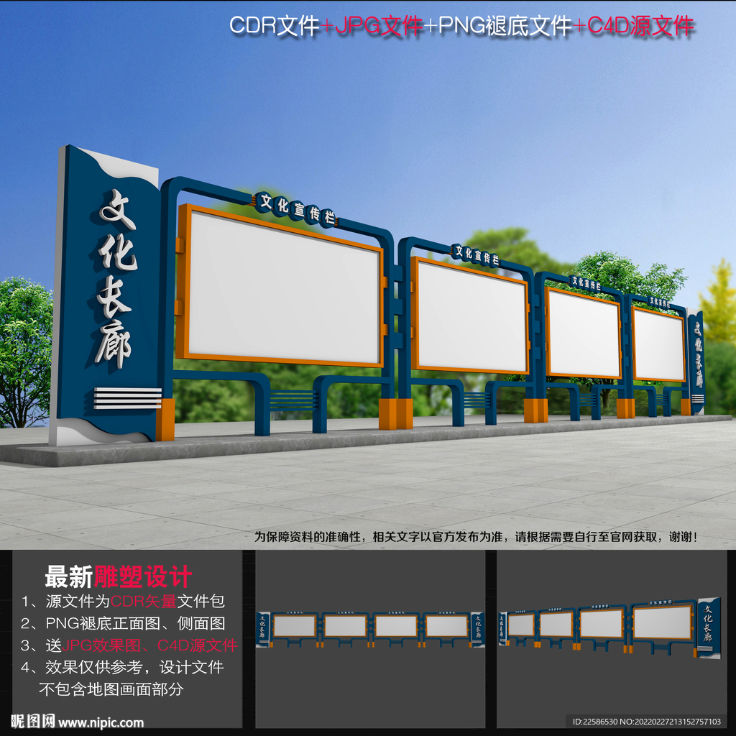736x736 pixels.
Task: Click the 最新雕塑设计 heading
Action: [x=119, y=576]
